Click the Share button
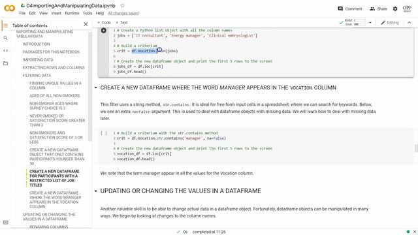 click(378, 8)
